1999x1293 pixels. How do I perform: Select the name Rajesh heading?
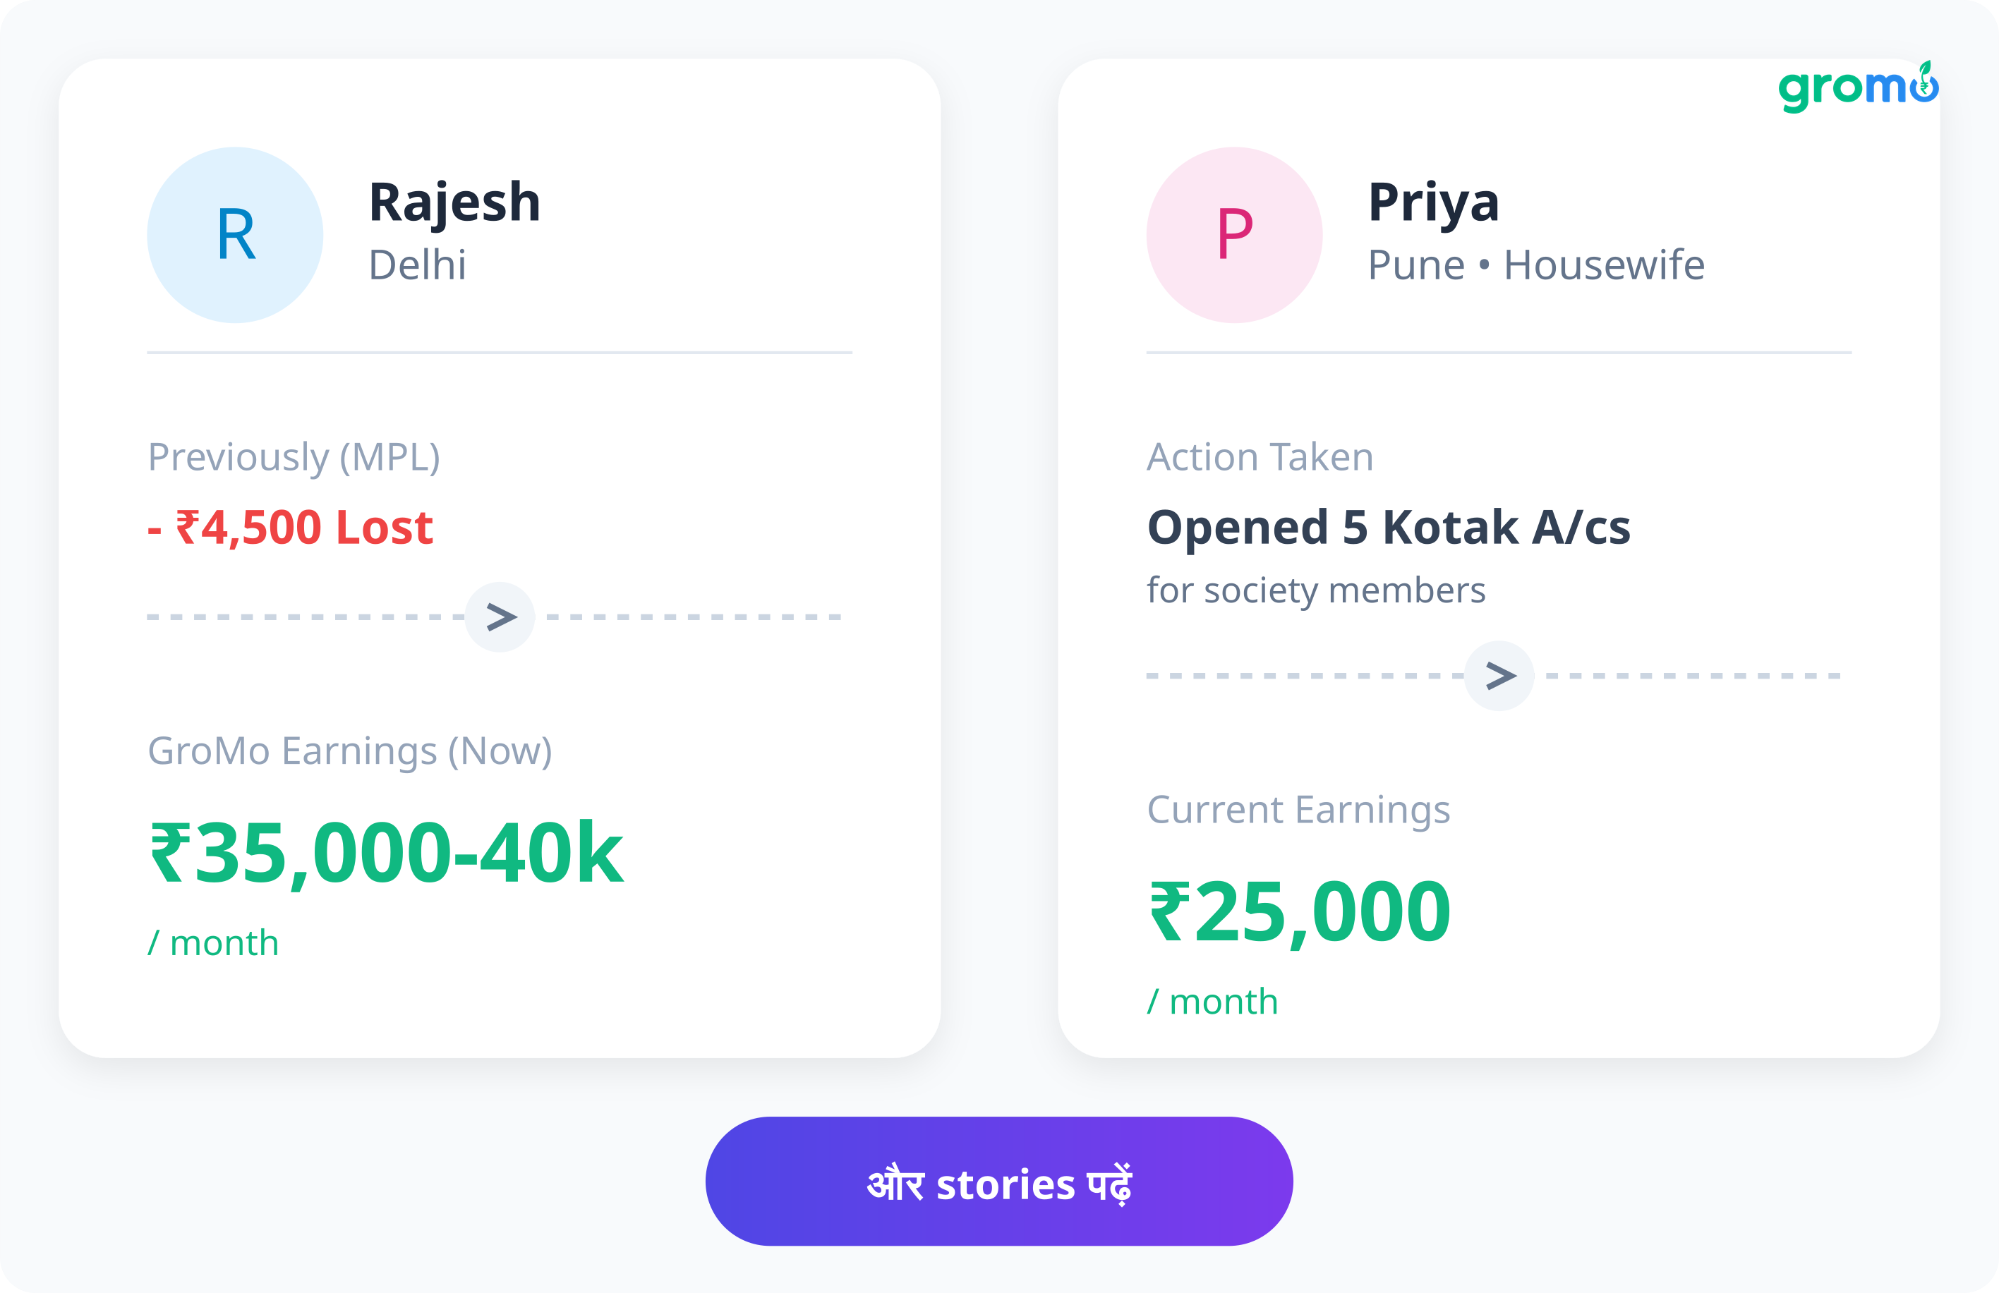click(454, 202)
